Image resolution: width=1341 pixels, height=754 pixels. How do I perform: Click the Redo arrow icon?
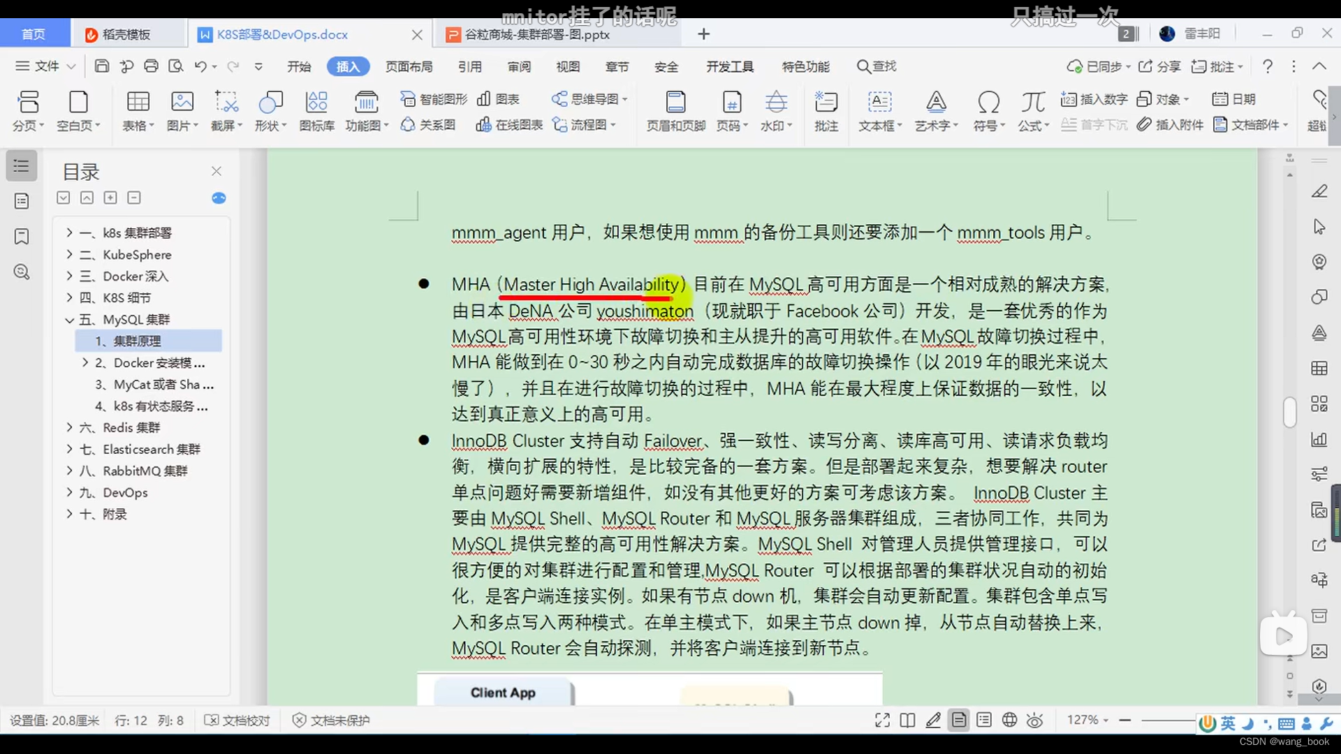point(233,66)
